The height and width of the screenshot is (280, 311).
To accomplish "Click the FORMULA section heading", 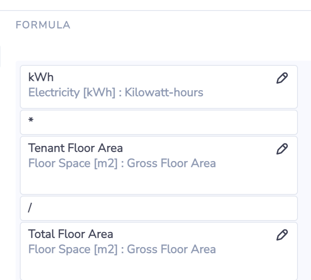I will click(x=43, y=25).
